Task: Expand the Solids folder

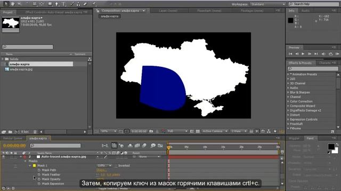Action: pos(3,59)
